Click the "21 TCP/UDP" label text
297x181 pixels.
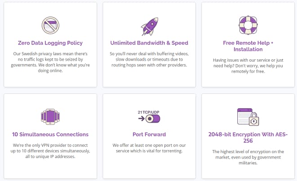149,111
